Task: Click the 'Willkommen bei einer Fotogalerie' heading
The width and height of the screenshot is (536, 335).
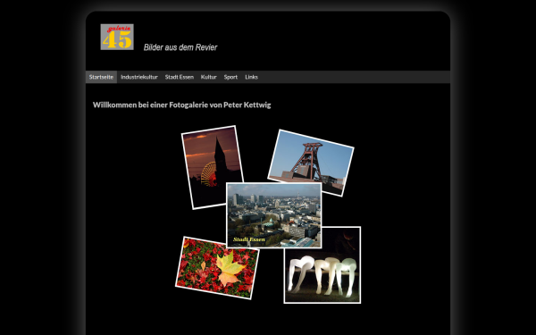Action: pyautogui.click(x=182, y=105)
